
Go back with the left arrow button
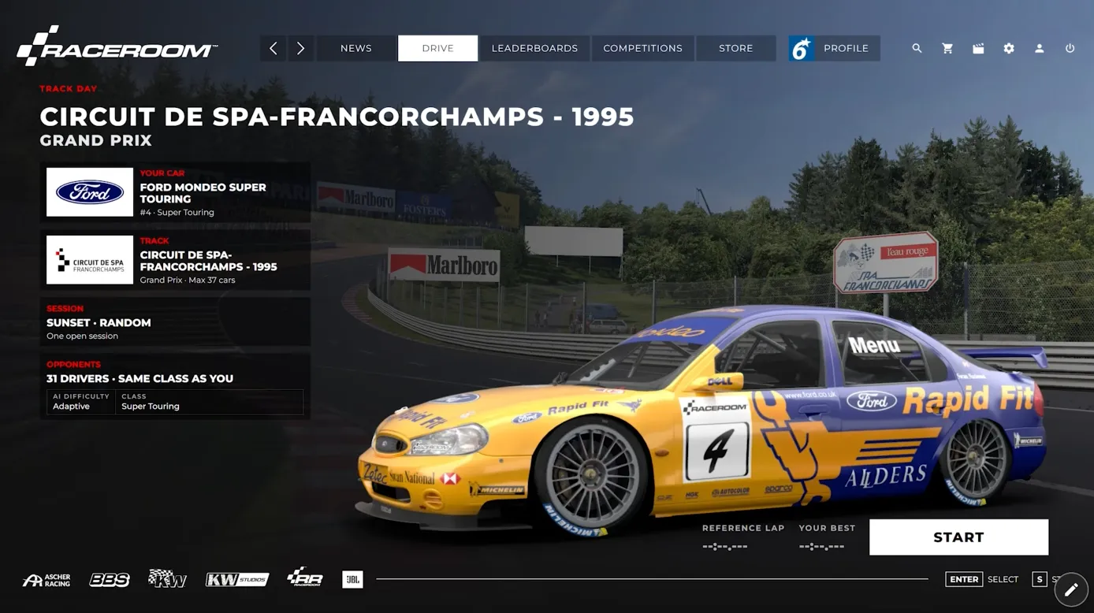coord(273,48)
